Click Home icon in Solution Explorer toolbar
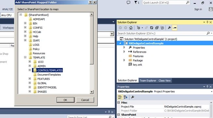 (x=131, y=28)
